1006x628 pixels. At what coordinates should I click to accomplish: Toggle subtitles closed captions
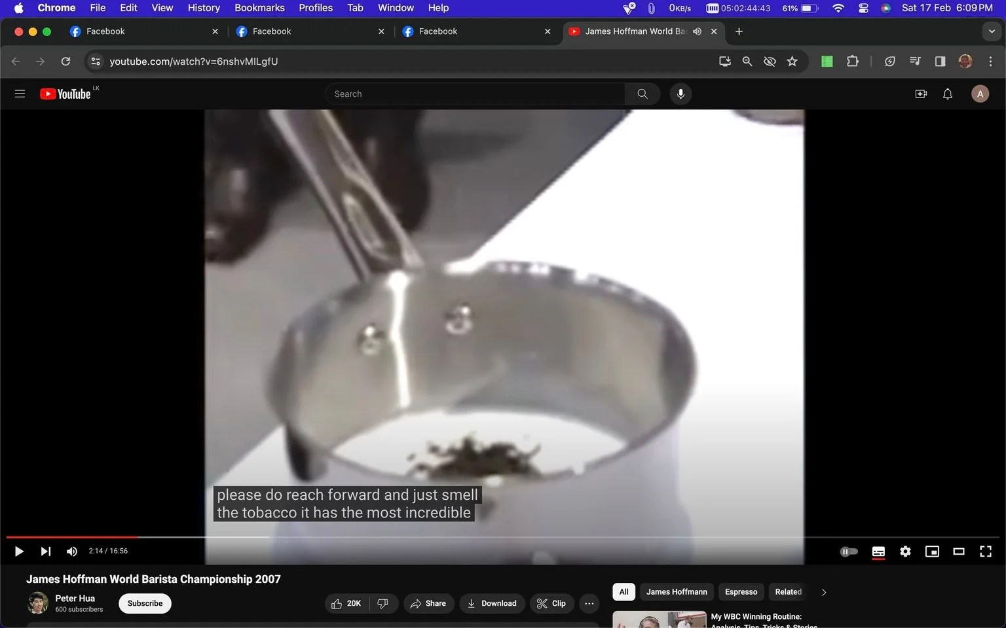878,551
